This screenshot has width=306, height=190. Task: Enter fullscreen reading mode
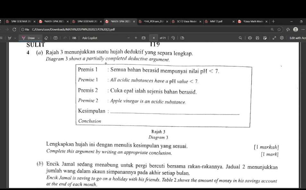(x=274, y=38)
